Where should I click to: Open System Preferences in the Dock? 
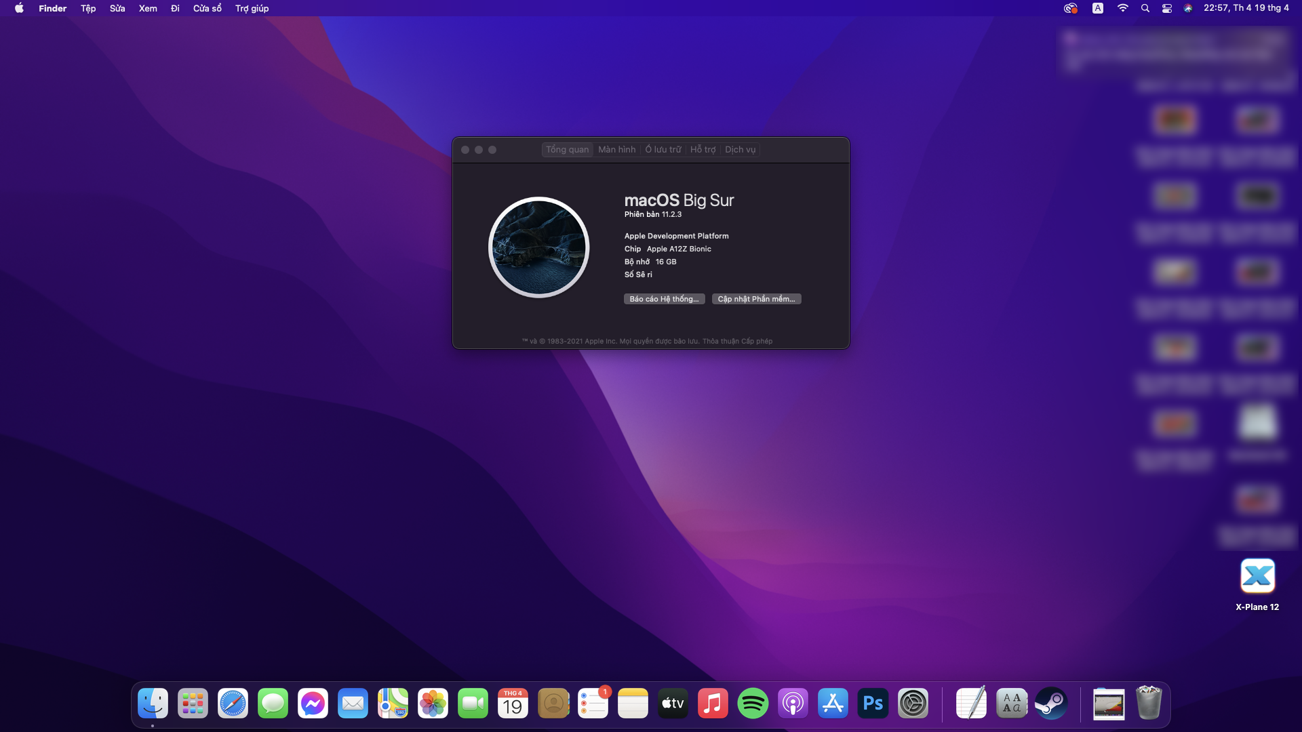point(913,704)
